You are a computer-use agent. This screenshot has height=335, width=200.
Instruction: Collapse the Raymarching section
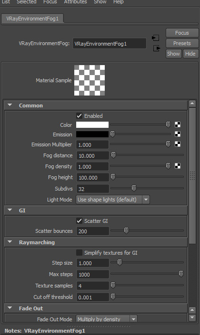coord(10,242)
